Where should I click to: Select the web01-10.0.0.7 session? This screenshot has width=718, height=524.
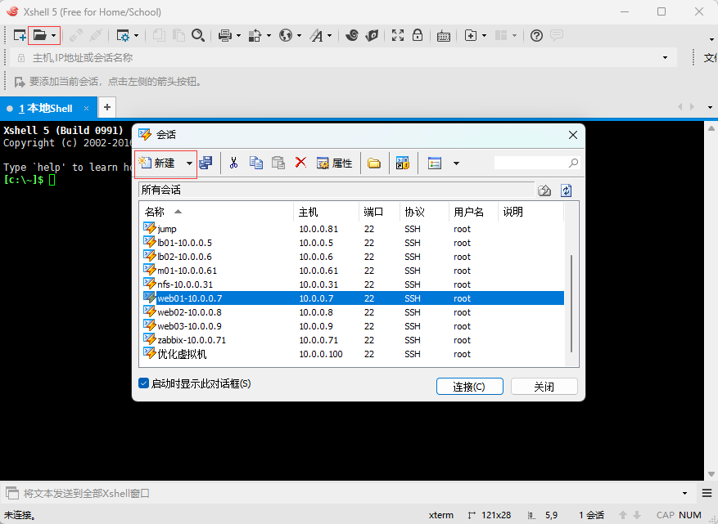(353, 298)
